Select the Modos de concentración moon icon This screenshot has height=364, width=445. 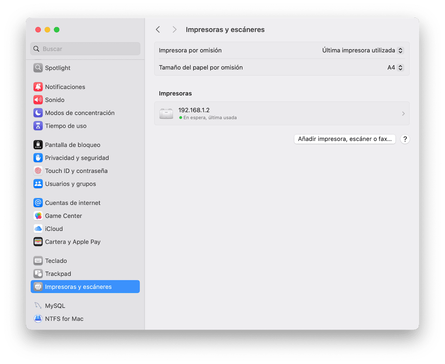click(x=38, y=113)
